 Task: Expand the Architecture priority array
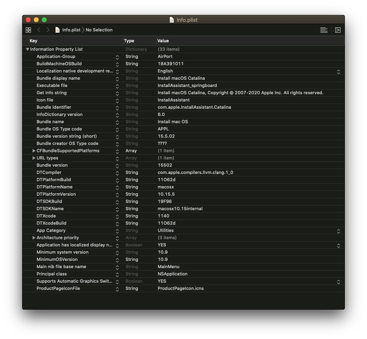pos(34,238)
